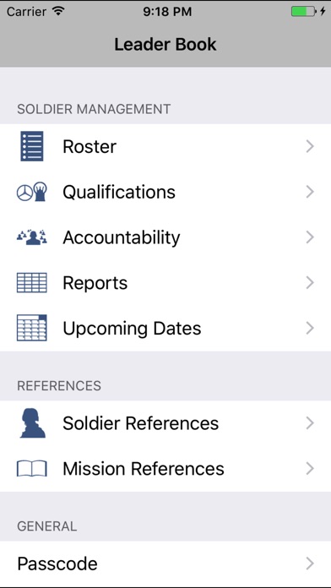Tap the Wi-Fi status icon
331x588 pixels.
[x=58, y=11]
